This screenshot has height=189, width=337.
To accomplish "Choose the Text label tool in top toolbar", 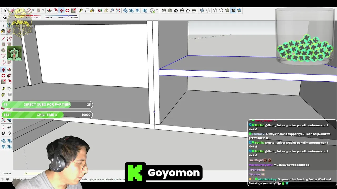I will tap(87, 10).
